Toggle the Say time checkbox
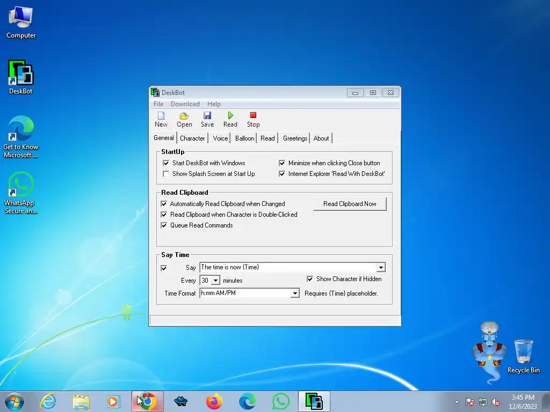 click(164, 268)
